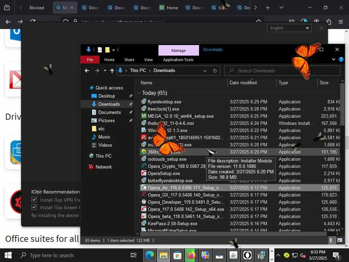Open the Share ribbon tab

click(x=129, y=60)
